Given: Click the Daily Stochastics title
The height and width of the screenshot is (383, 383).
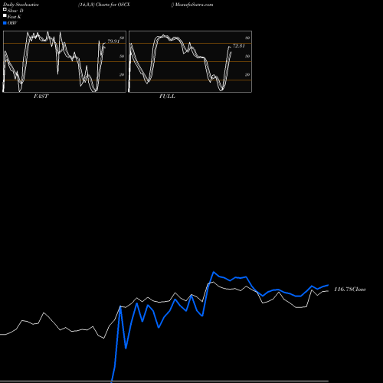Looking at the screenshot, I should [21, 5].
